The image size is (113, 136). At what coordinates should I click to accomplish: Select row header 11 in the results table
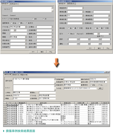pyautogui.click(x=5, y=124)
